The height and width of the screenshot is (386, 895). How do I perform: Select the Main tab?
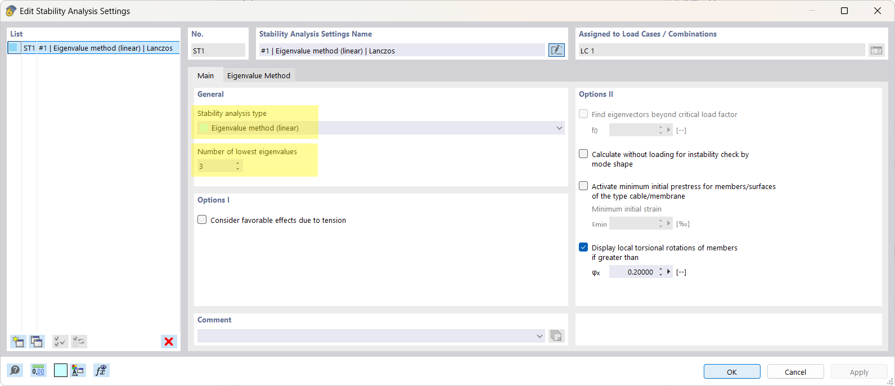[205, 75]
